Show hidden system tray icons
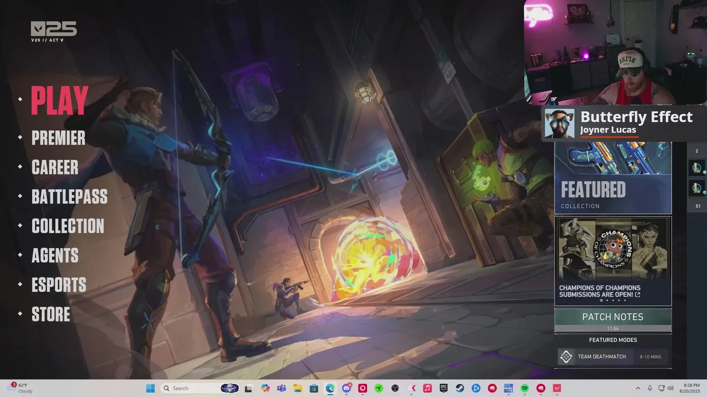This screenshot has width=707, height=397. (x=638, y=388)
